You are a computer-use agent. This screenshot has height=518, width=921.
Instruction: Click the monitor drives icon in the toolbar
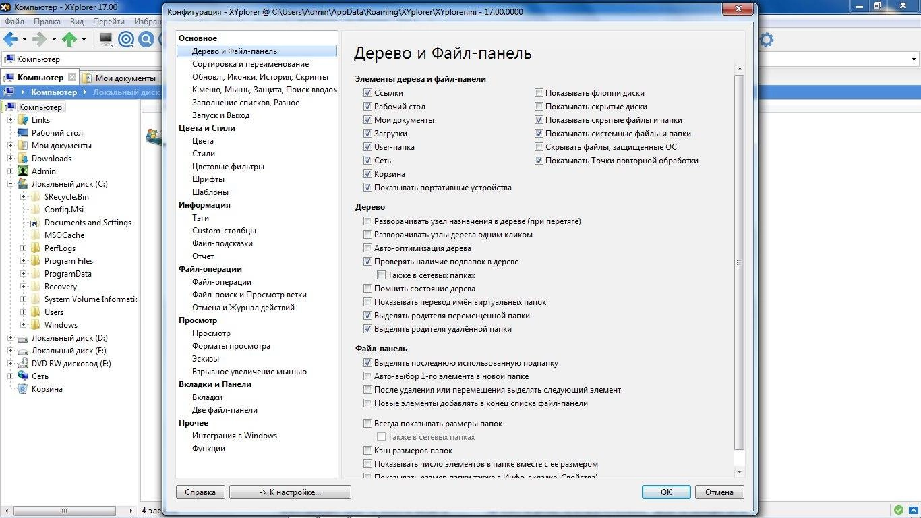click(x=106, y=39)
